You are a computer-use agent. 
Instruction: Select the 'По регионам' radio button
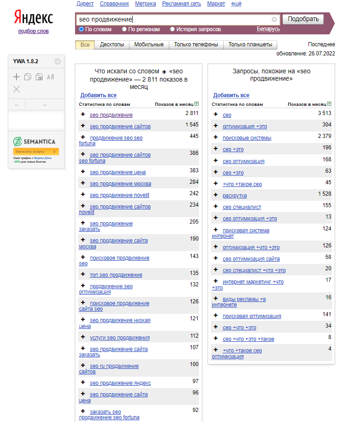coord(124,29)
